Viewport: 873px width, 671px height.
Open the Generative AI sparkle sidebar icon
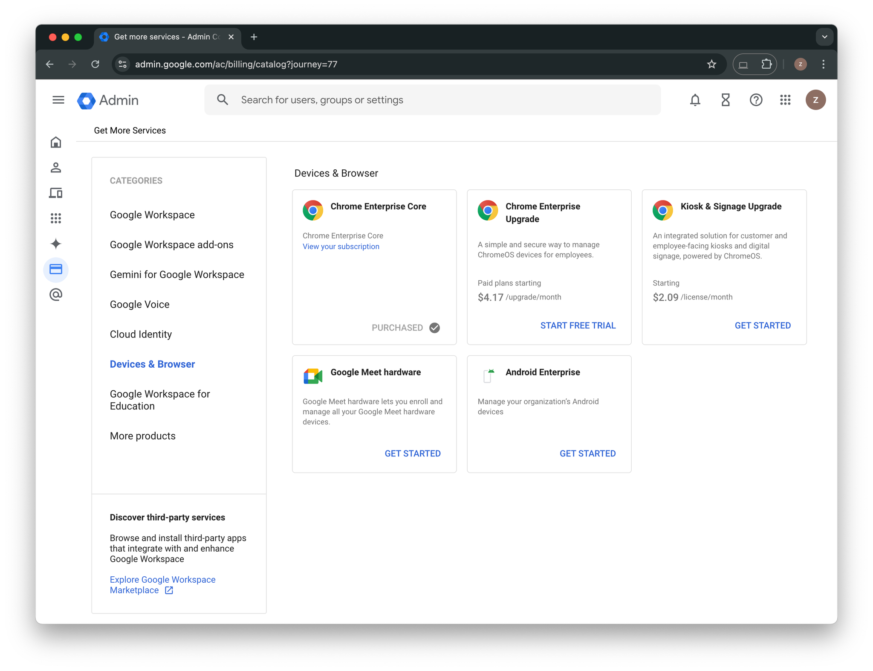tap(56, 244)
